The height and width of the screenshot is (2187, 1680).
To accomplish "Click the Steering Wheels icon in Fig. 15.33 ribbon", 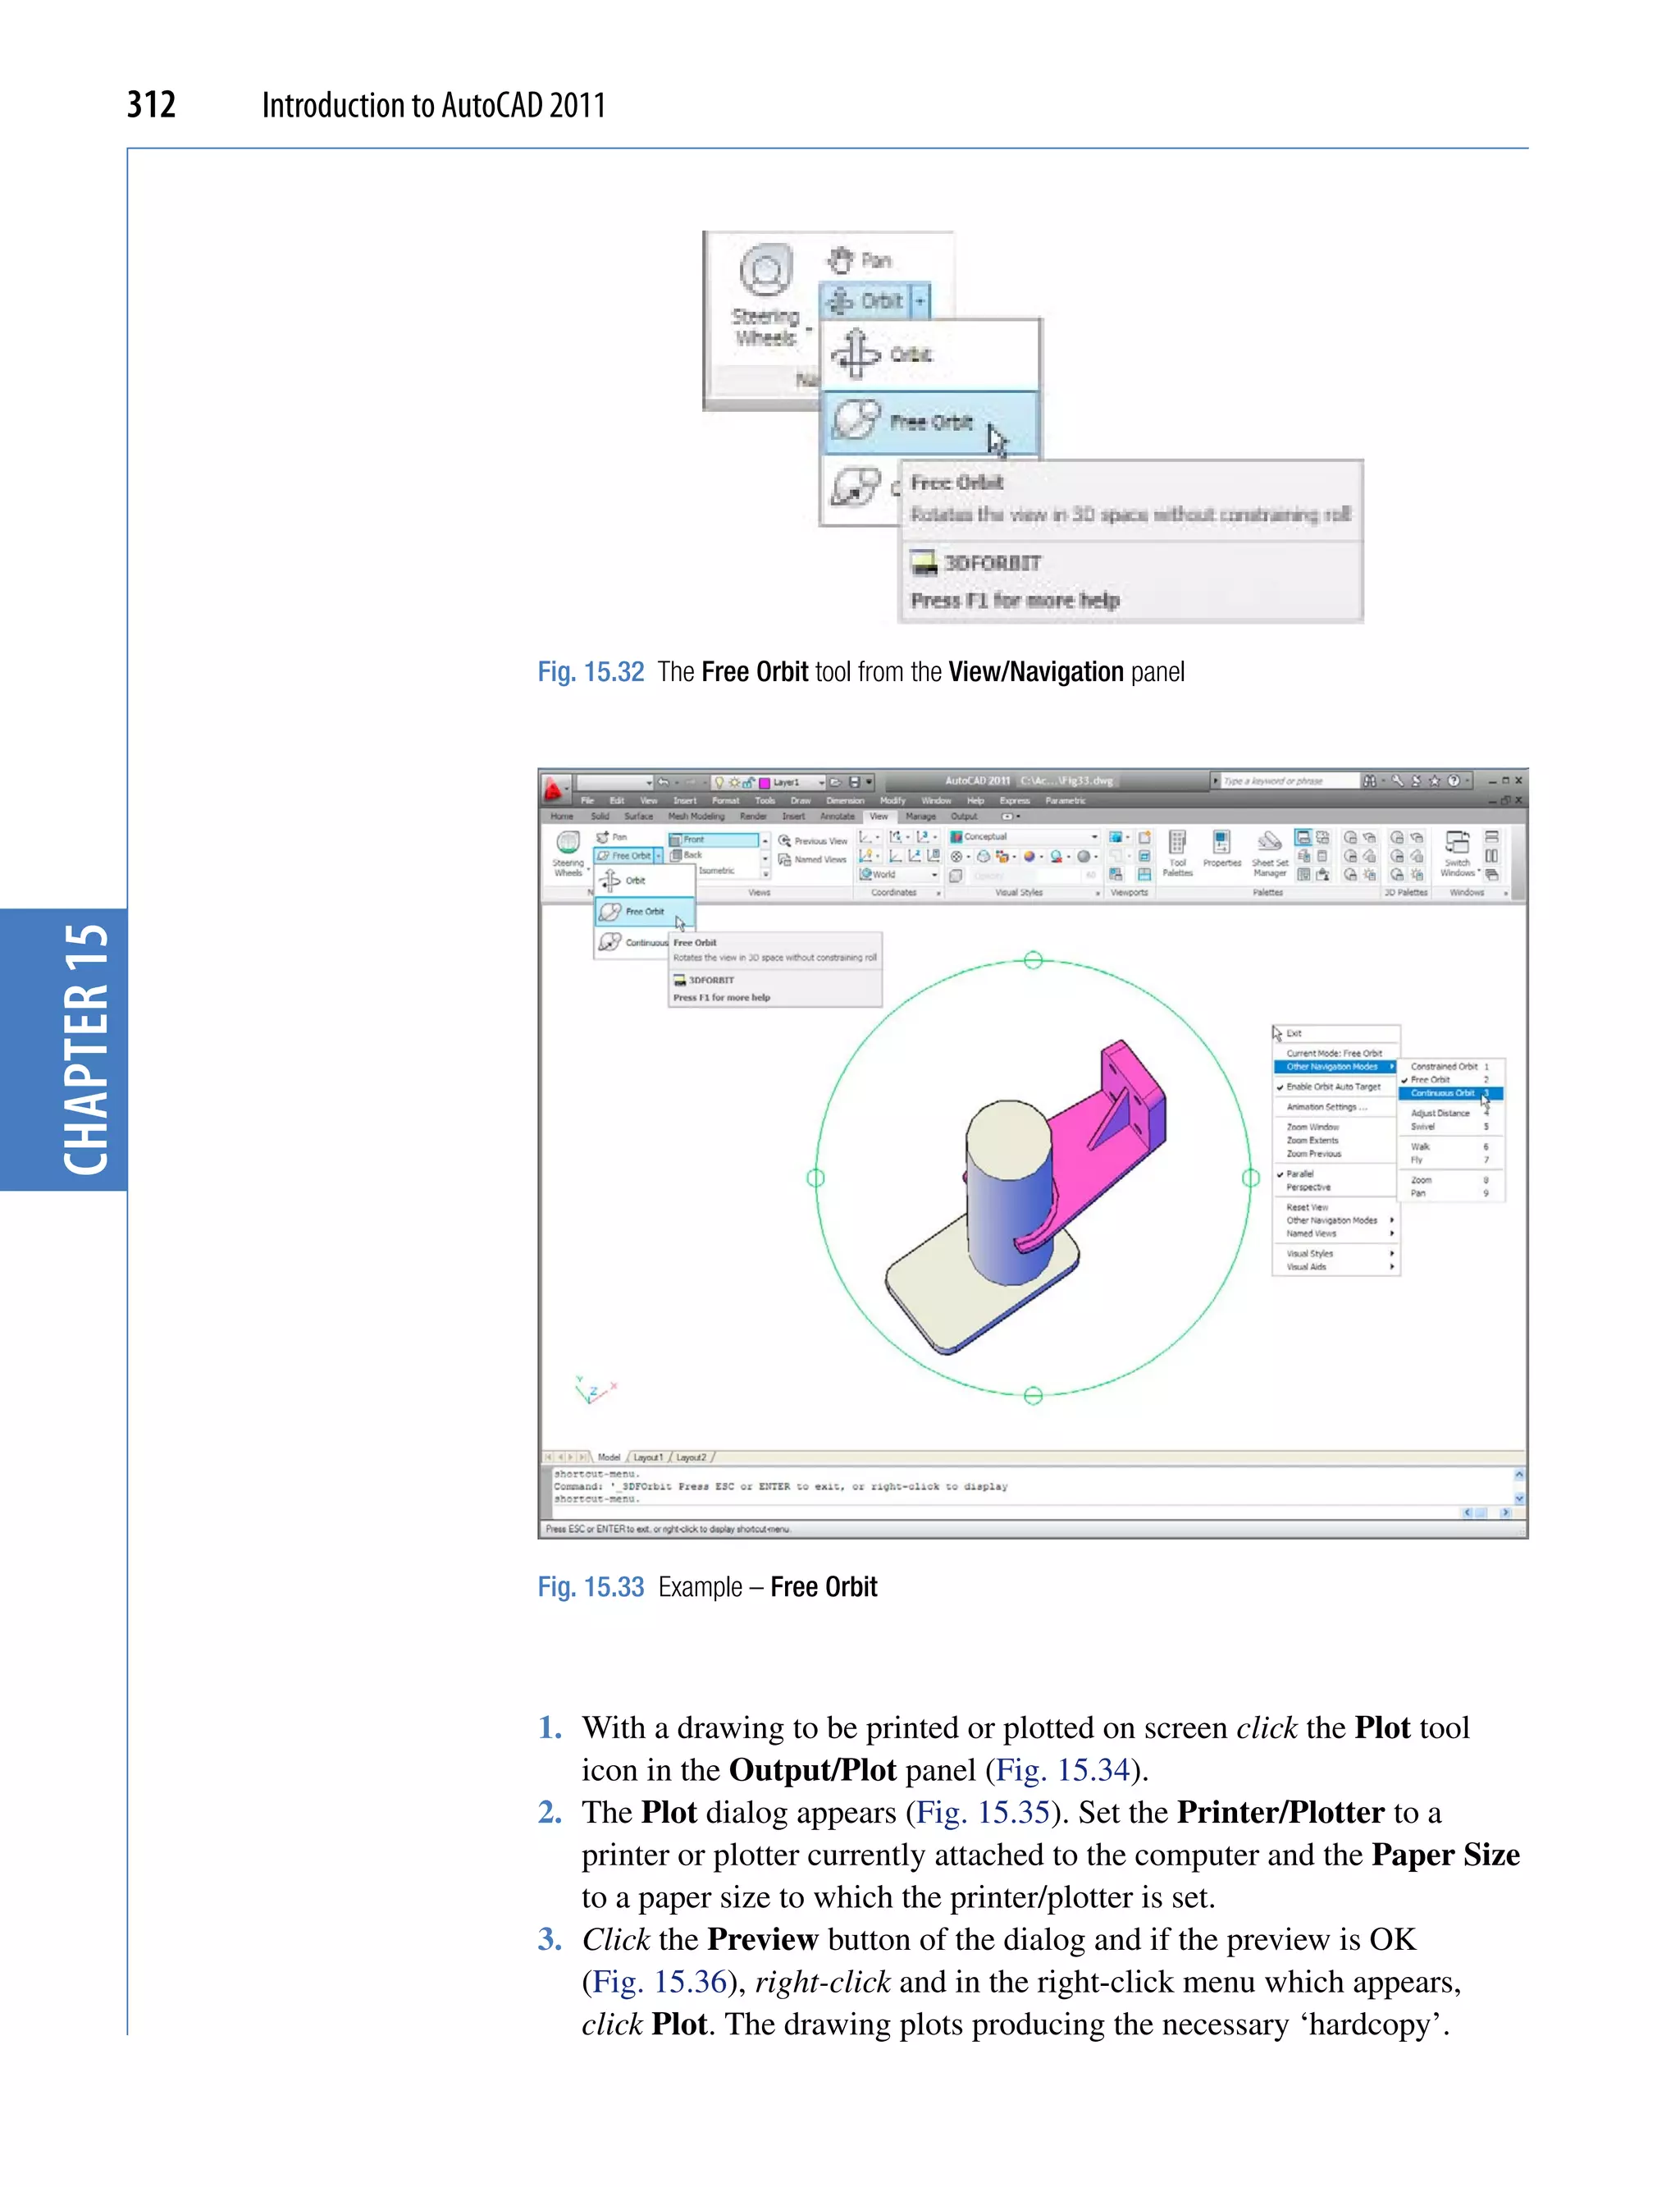I will tap(568, 844).
